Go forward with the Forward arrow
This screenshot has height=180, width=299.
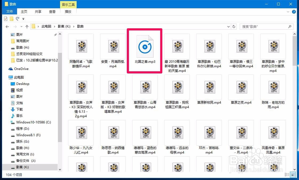[15, 27]
